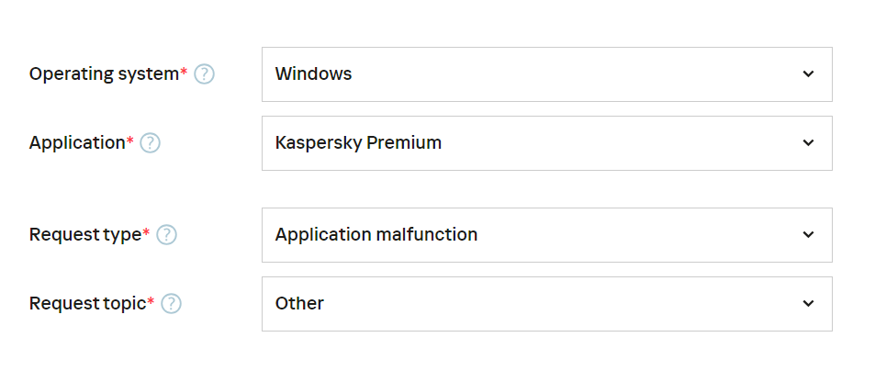Expand the chevron on the Other dropdown
875x371 pixels.
(x=808, y=304)
